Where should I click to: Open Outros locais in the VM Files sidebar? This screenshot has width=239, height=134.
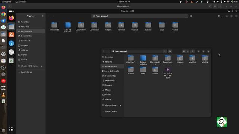(31, 72)
